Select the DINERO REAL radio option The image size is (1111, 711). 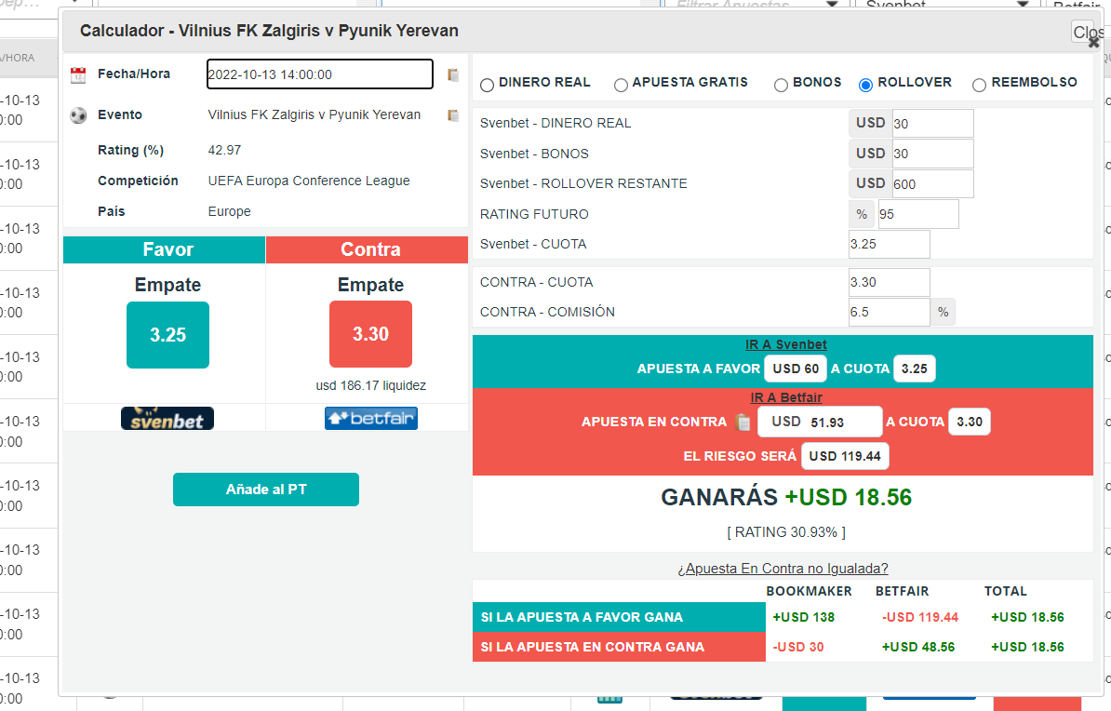(x=487, y=85)
